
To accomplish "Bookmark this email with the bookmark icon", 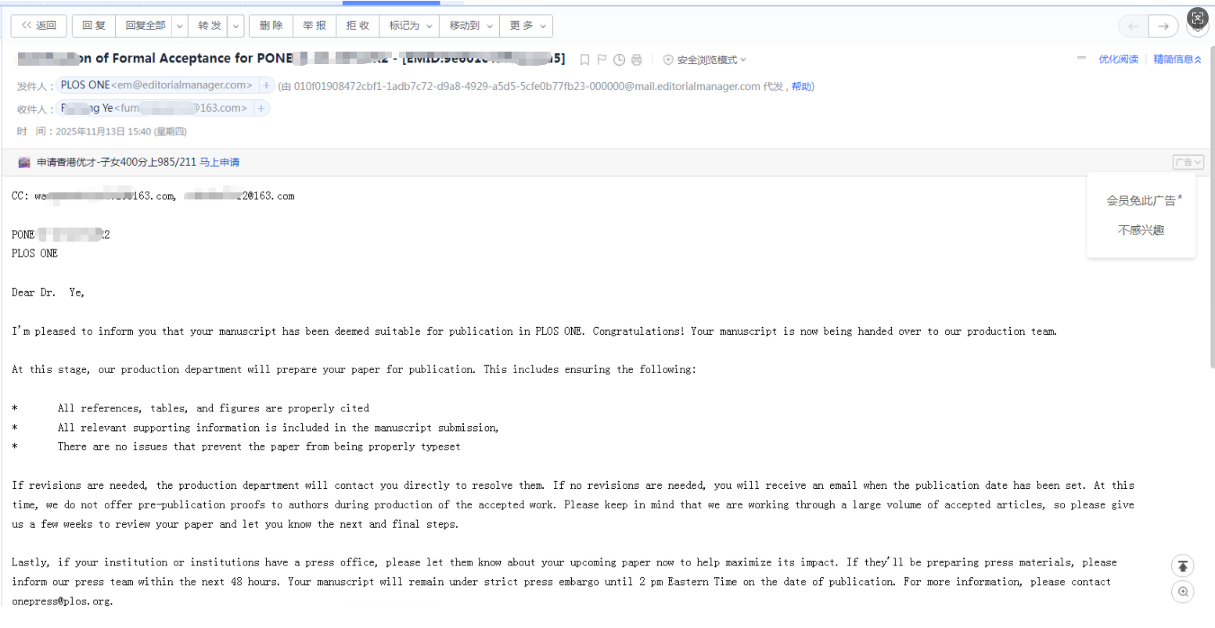I will (x=584, y=59).
